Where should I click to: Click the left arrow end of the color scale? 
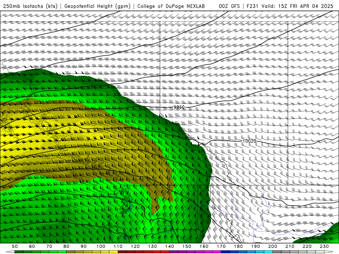coord(10,252)
